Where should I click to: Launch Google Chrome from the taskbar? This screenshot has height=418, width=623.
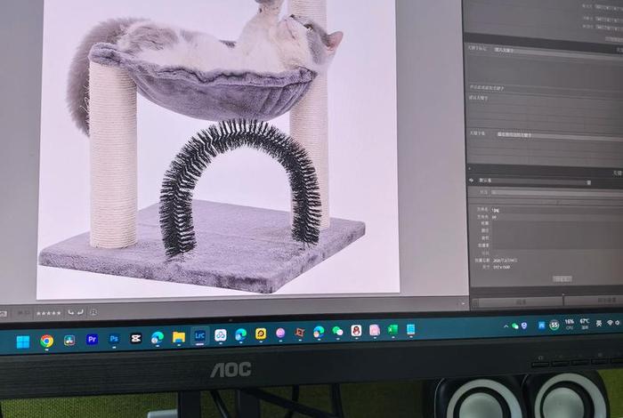46,341
